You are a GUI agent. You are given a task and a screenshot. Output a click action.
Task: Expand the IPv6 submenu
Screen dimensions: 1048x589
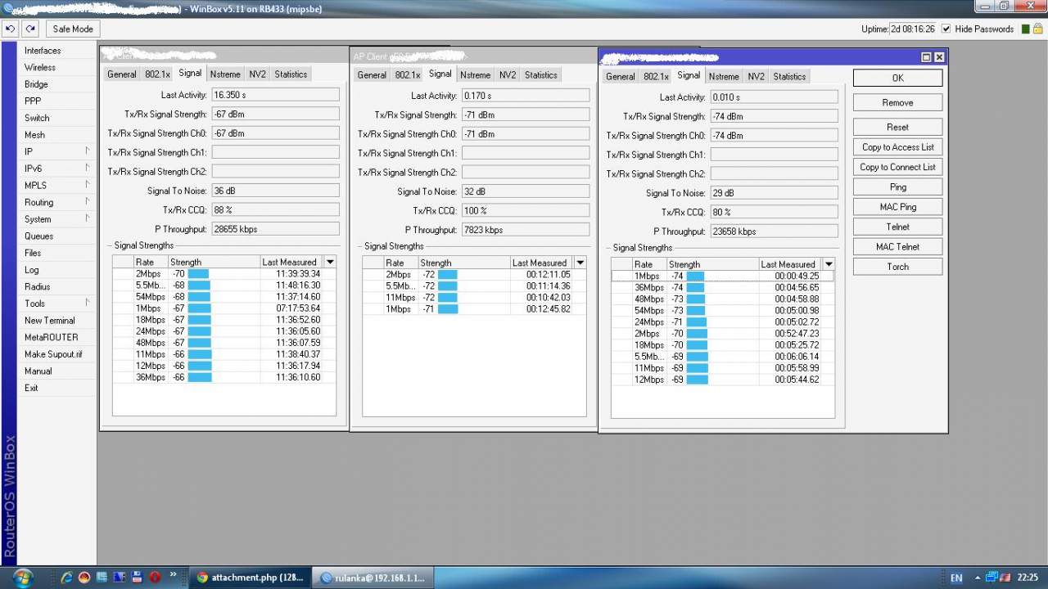[x=56, y=169]
